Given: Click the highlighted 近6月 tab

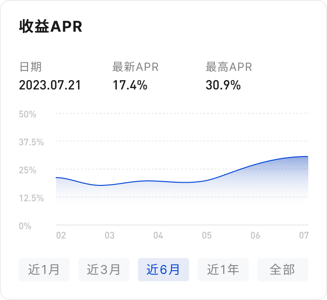Looking at the screenshot, I should (x=163, y=269).
